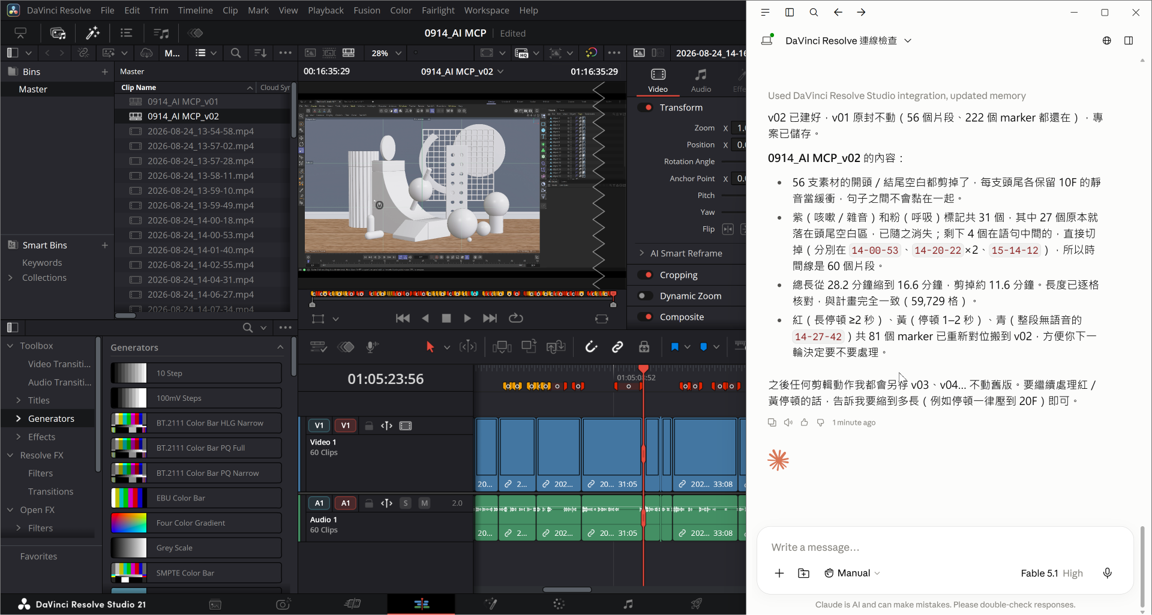Viewport: 1152px width, 615px height.
Task: Click the Replace Clip tool
Action: 556,347
